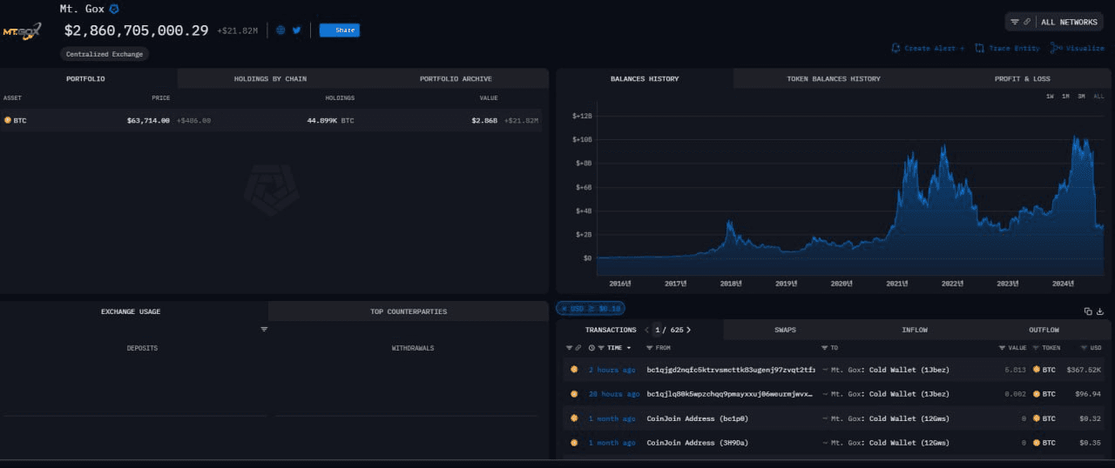Click the filter icon in Exchange Usage panel
Screen dimensions: 1115x468
point(264,329)
